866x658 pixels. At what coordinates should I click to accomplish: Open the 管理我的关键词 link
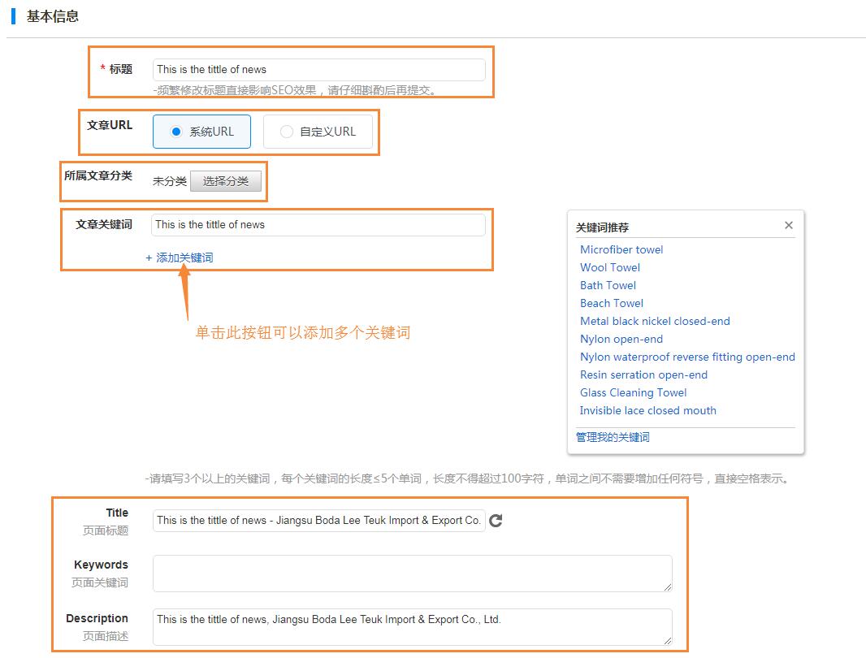point(613,437)
